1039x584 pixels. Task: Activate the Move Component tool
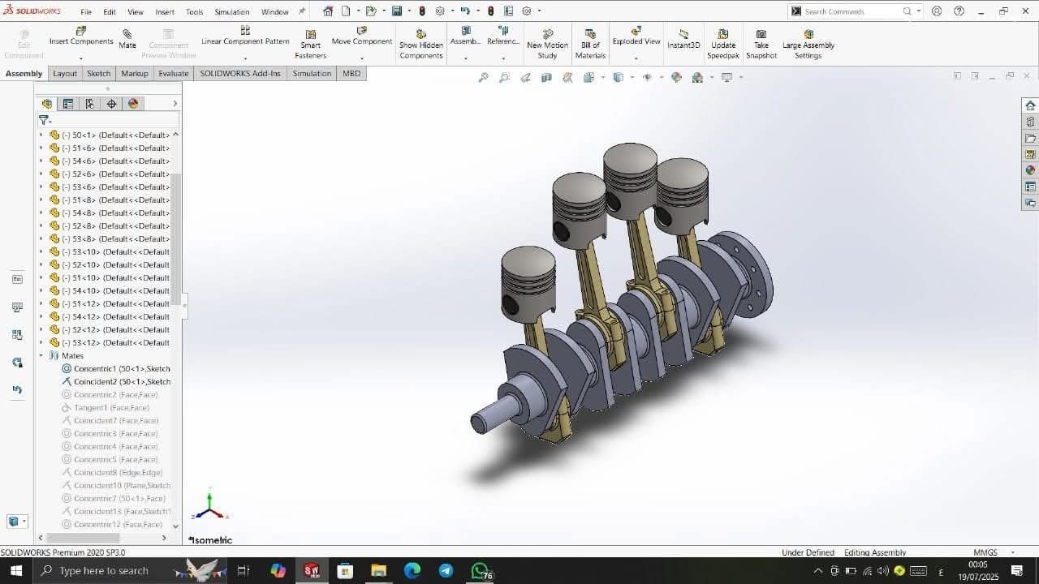[362, 36]
